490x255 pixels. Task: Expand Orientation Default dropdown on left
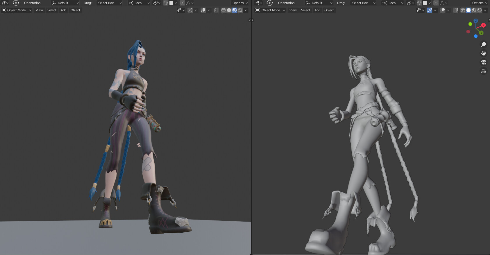tap(65, 3)
